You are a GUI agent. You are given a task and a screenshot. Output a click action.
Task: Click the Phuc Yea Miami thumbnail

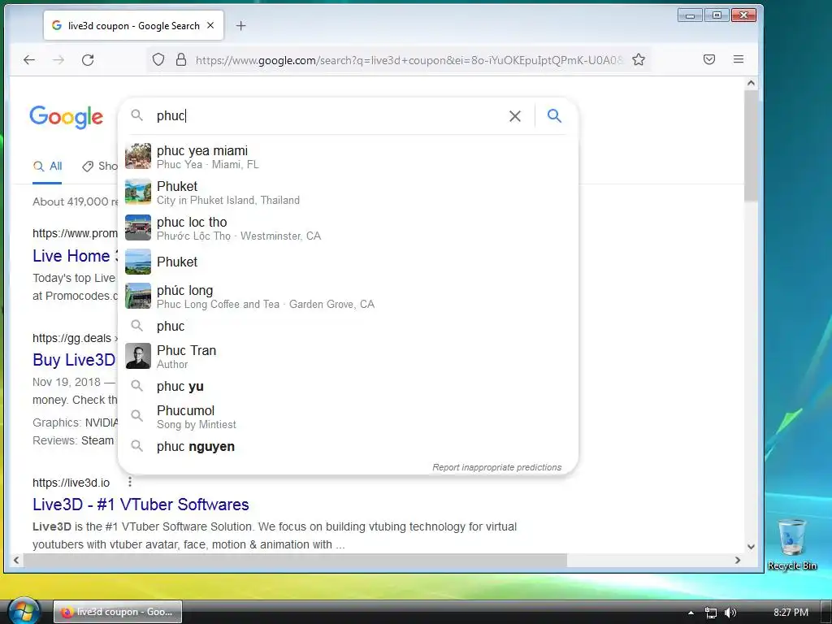(138, 157)
